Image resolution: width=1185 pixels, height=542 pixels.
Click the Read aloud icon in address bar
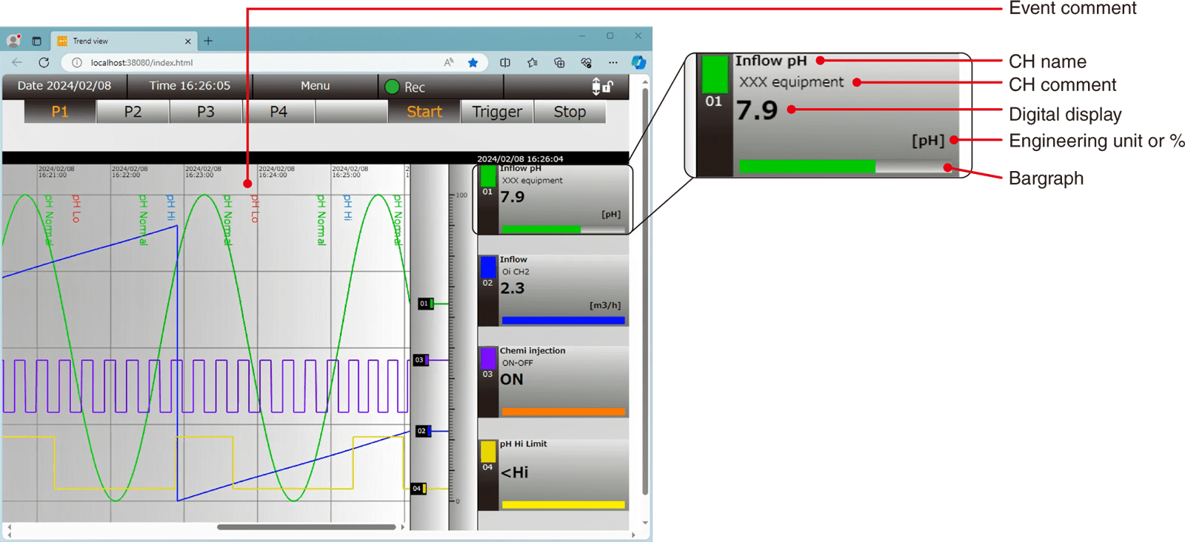click(449, 63)
